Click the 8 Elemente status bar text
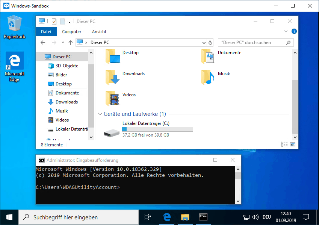The image size is (319, 225). (52, 145)
